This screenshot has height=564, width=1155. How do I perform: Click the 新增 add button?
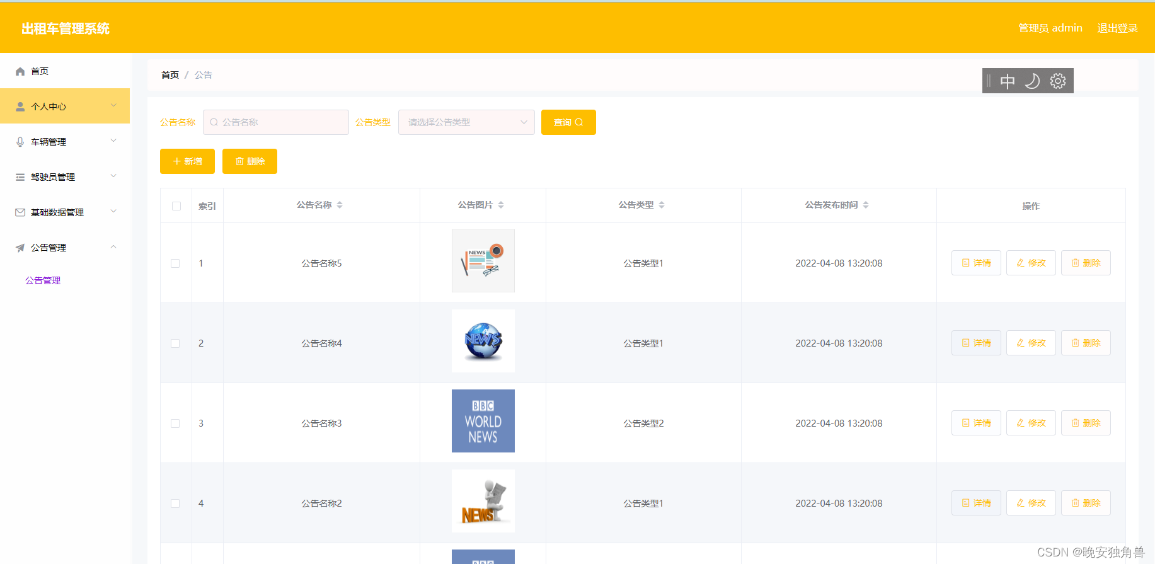[x=187, y=161]
